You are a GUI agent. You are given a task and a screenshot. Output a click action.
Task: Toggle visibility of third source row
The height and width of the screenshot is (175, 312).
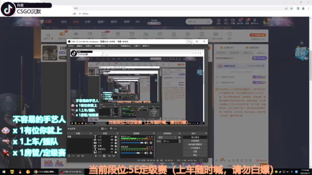pyautogui.click(x=112, y=143)
